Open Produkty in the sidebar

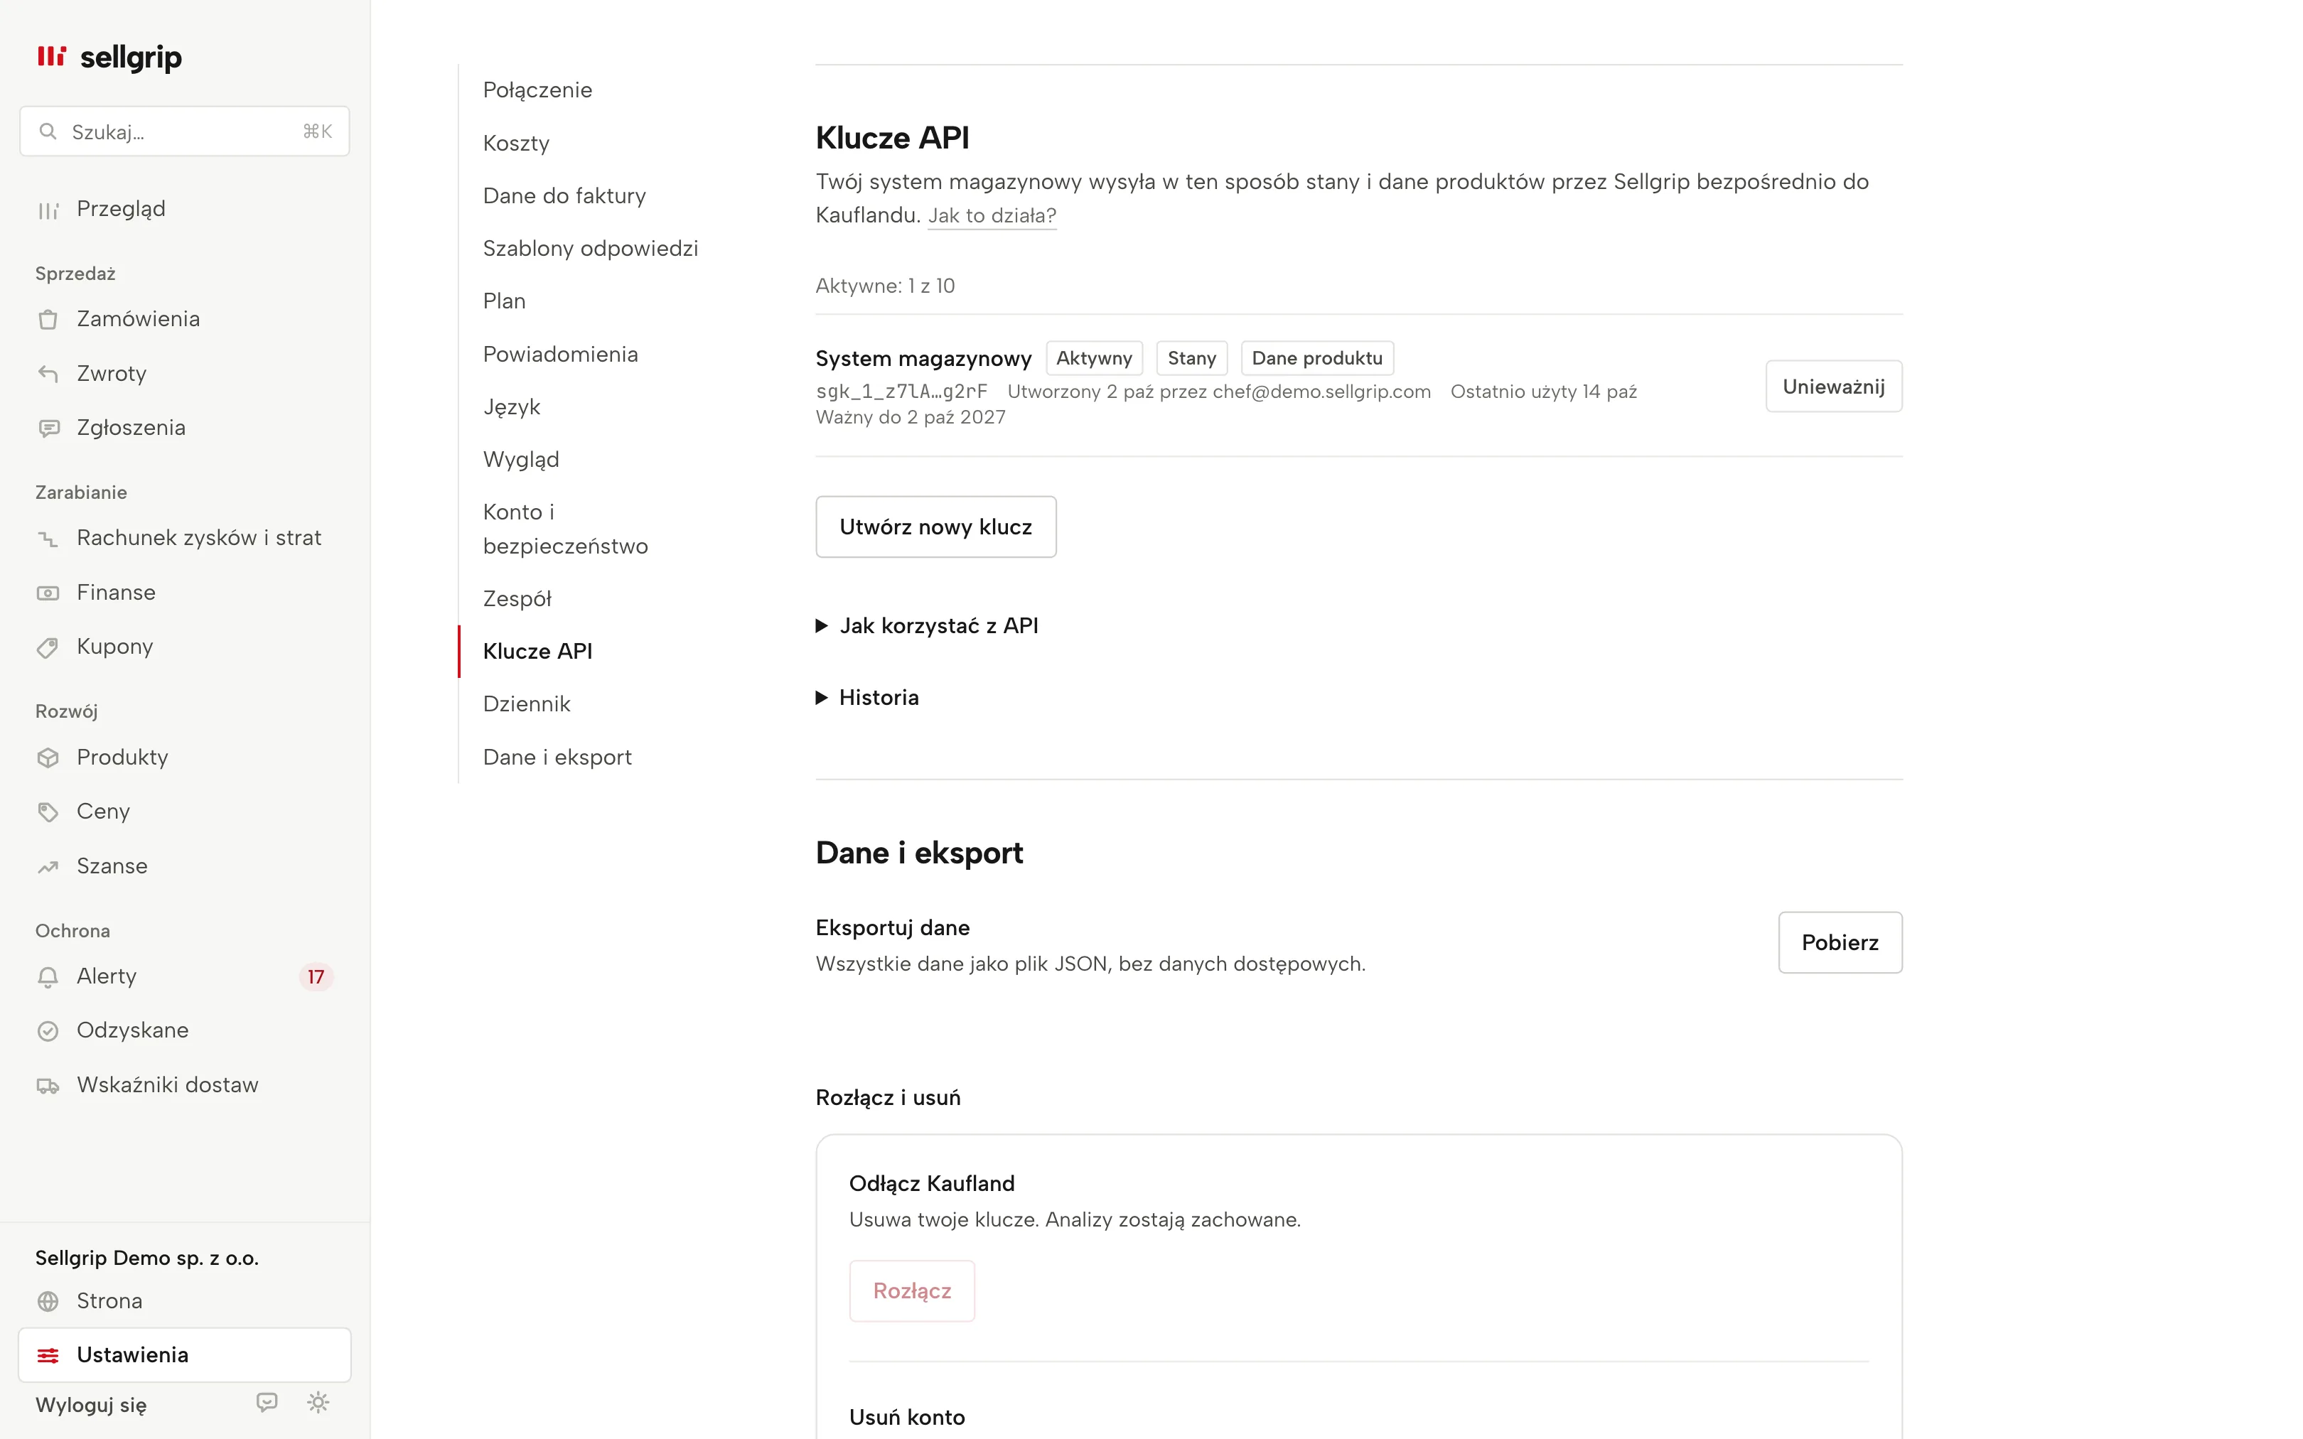coord(185,757)
